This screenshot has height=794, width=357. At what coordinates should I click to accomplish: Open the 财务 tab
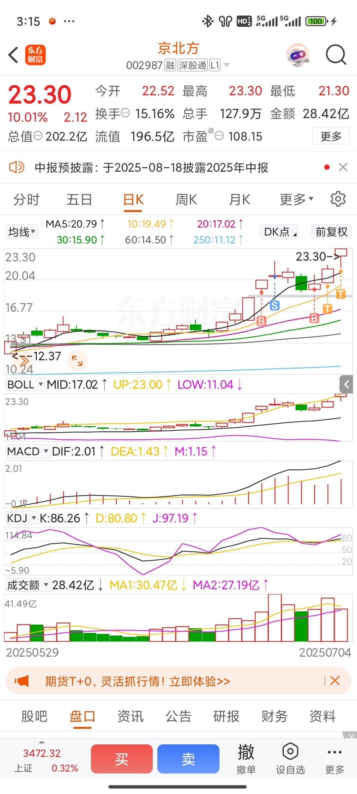coord(275,716)
